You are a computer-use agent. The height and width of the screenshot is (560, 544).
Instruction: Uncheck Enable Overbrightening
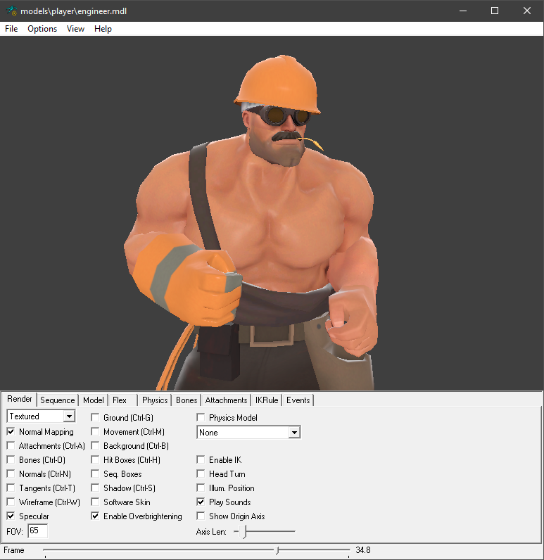tap(95, 516)
